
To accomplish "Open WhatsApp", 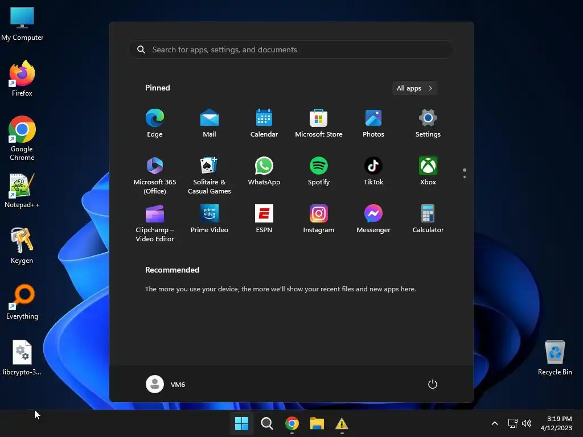I will (x=264, y=171).
